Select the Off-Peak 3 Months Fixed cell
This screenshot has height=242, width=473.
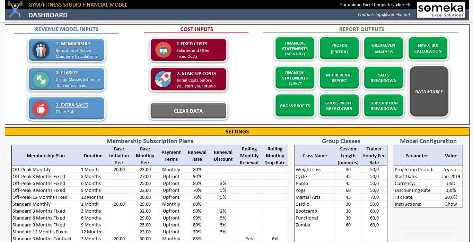pyautogui.click(x=46, y=177)
